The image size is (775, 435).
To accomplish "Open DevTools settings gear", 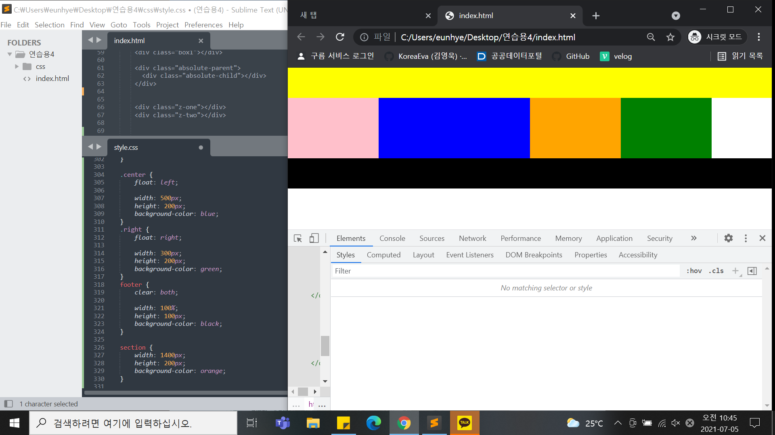I will pyautogui.click(x=728, y=238).
